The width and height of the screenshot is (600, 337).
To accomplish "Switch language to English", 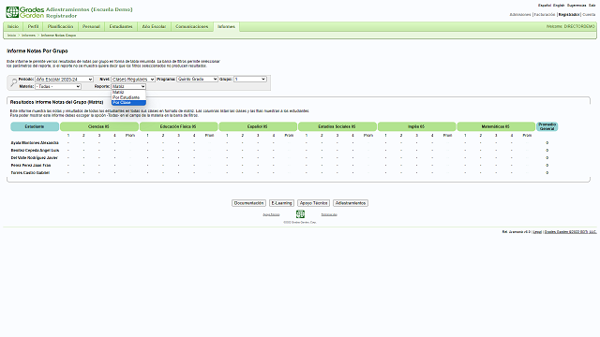I will (x=559, y=6).
